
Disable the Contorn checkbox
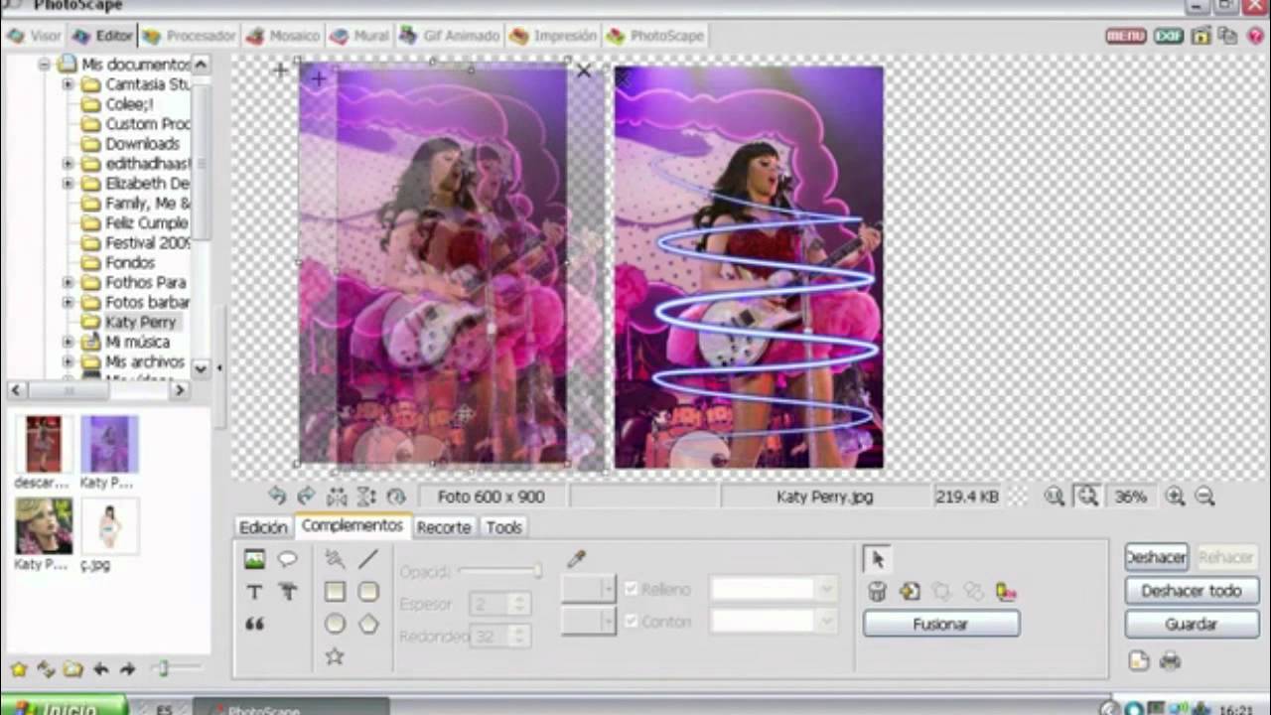pos(632,622)
